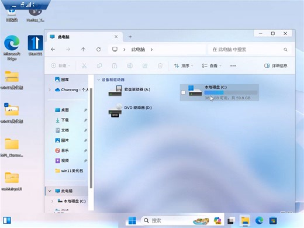The height and width of the screenshot is (228, 304).
Task: Click the navigation pane scrollbar
Action: pyautogui.click(x=91, y=138)
